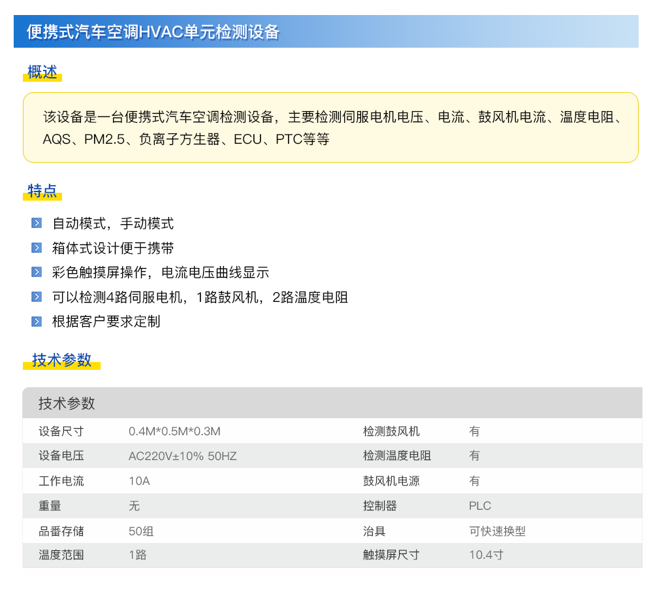The width and height of the screenshot is (653, 611).
Task: Click the 检测鼓风机 label in the table
Action: coord(391,431)
